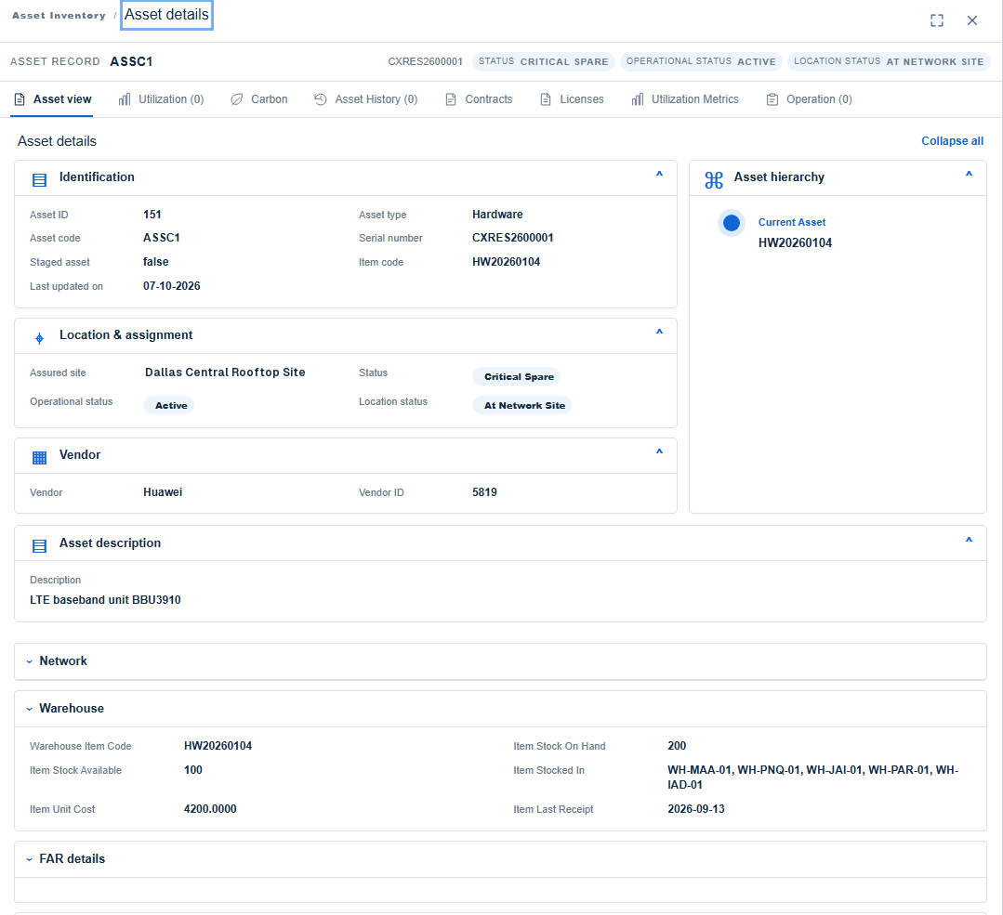Click the Asset History clock icon
1003x915 pixels.
[x=321, y=99]
